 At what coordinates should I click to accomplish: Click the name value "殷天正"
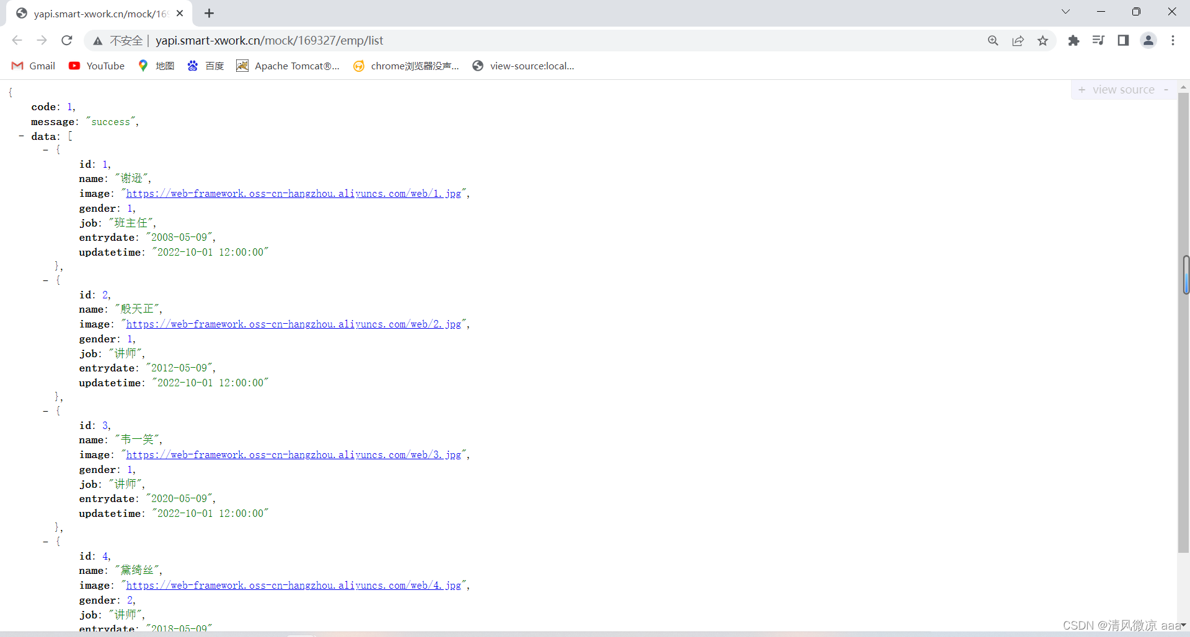(x=137, y=310)
